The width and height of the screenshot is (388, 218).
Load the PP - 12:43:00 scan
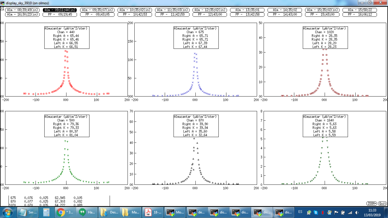coord(210,14)
